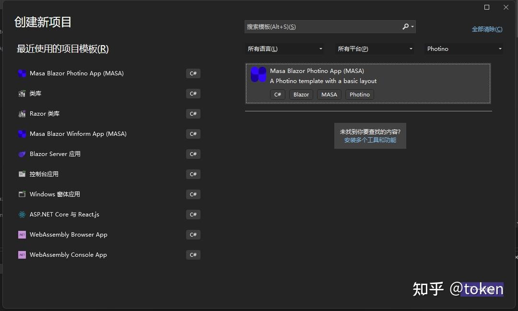Click the 控制台应用 console icon
Image resolution: width=518 pixels, height=311 pixels.
click(22, 174)
